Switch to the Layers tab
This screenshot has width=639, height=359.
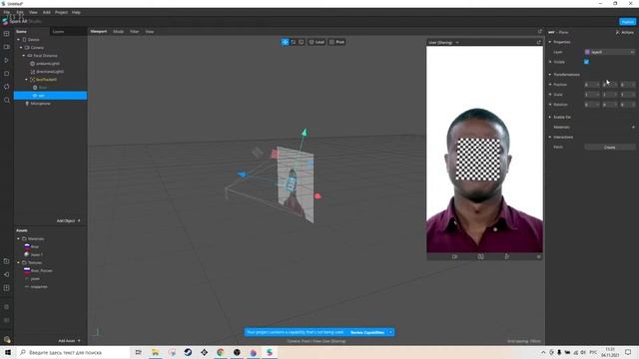[x=58, y=31]
